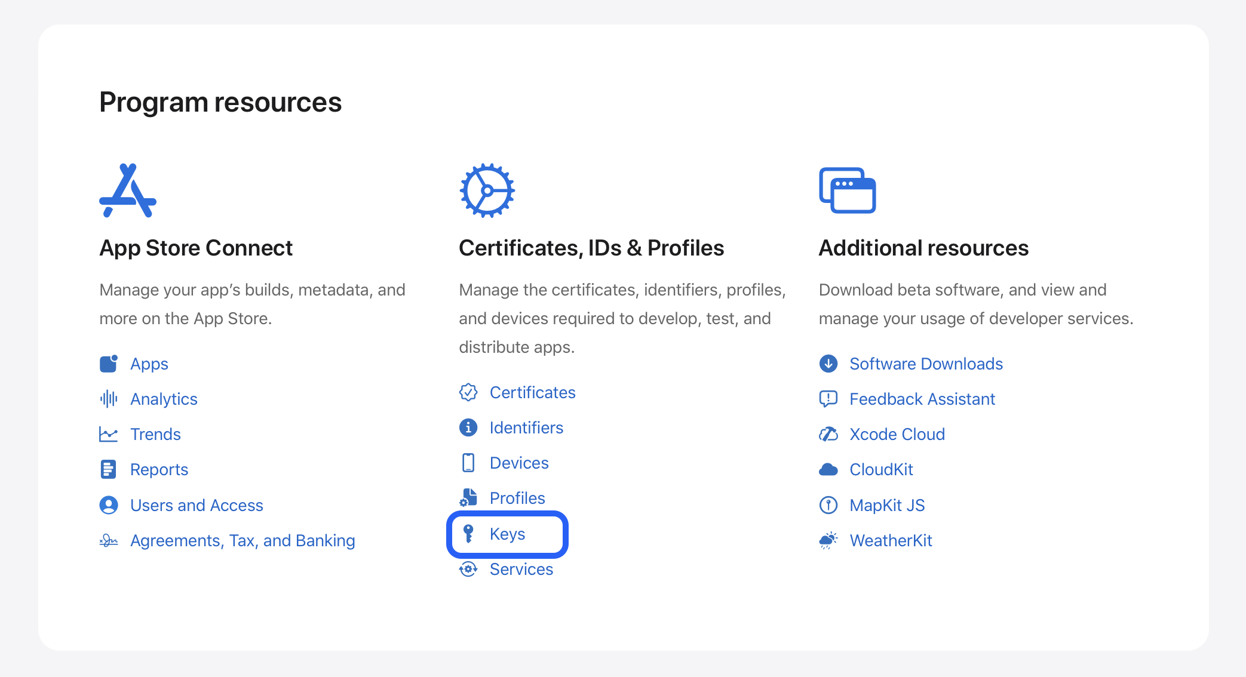The height and width of the screenshot is (677, 1246).
Task: Open the Apps link
Action: click(149, 364)
